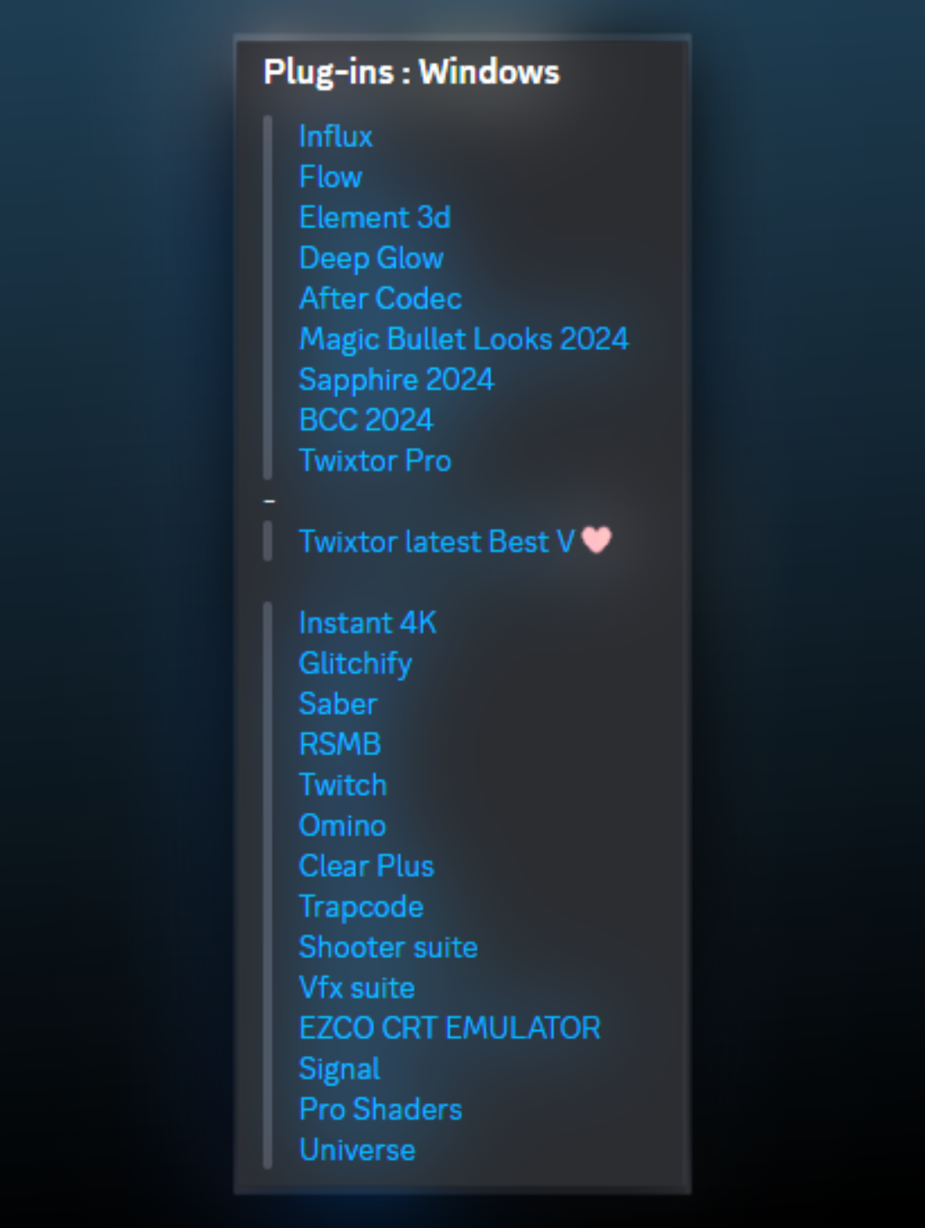Open the Omino link
The height and width of the screenshot is (1228, 925).
click(342, 826)
